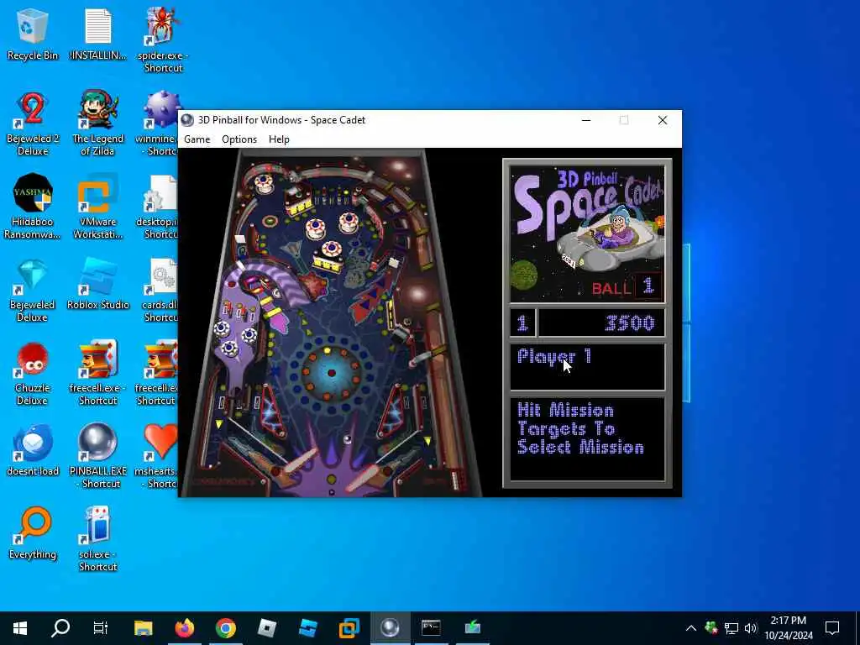Open the Game menu in Pinball
Viewport: 860px width, 645px height.
[197, 139]
